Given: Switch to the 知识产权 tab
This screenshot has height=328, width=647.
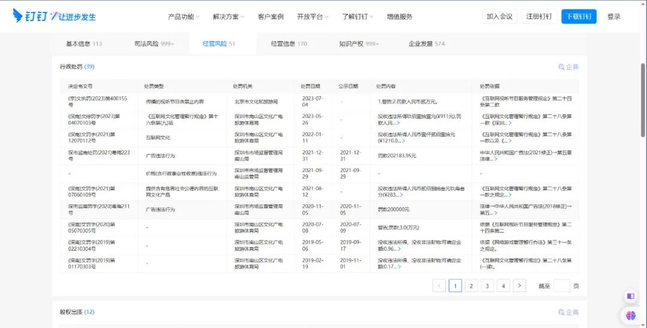Looking at the screenshot, I should (x=359, y=44).
